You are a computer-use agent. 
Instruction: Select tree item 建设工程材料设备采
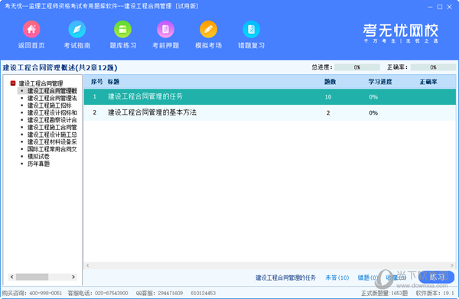(52, 142)
